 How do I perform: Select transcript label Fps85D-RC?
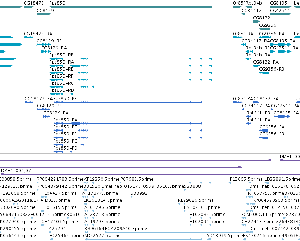pos(62,84)
